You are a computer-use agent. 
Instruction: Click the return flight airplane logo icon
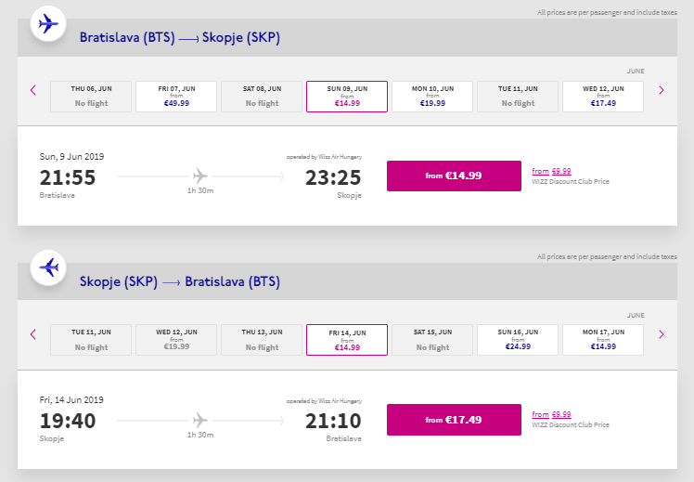(47, 267)
